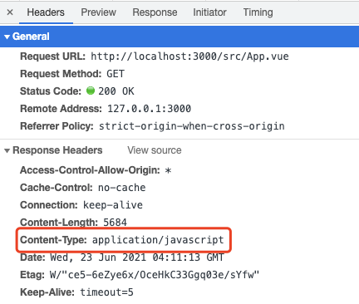Click the Date header value
Image resolution: width=359 pixels, height=304 pixels.
pyautogui.click(x=136, y=257)
